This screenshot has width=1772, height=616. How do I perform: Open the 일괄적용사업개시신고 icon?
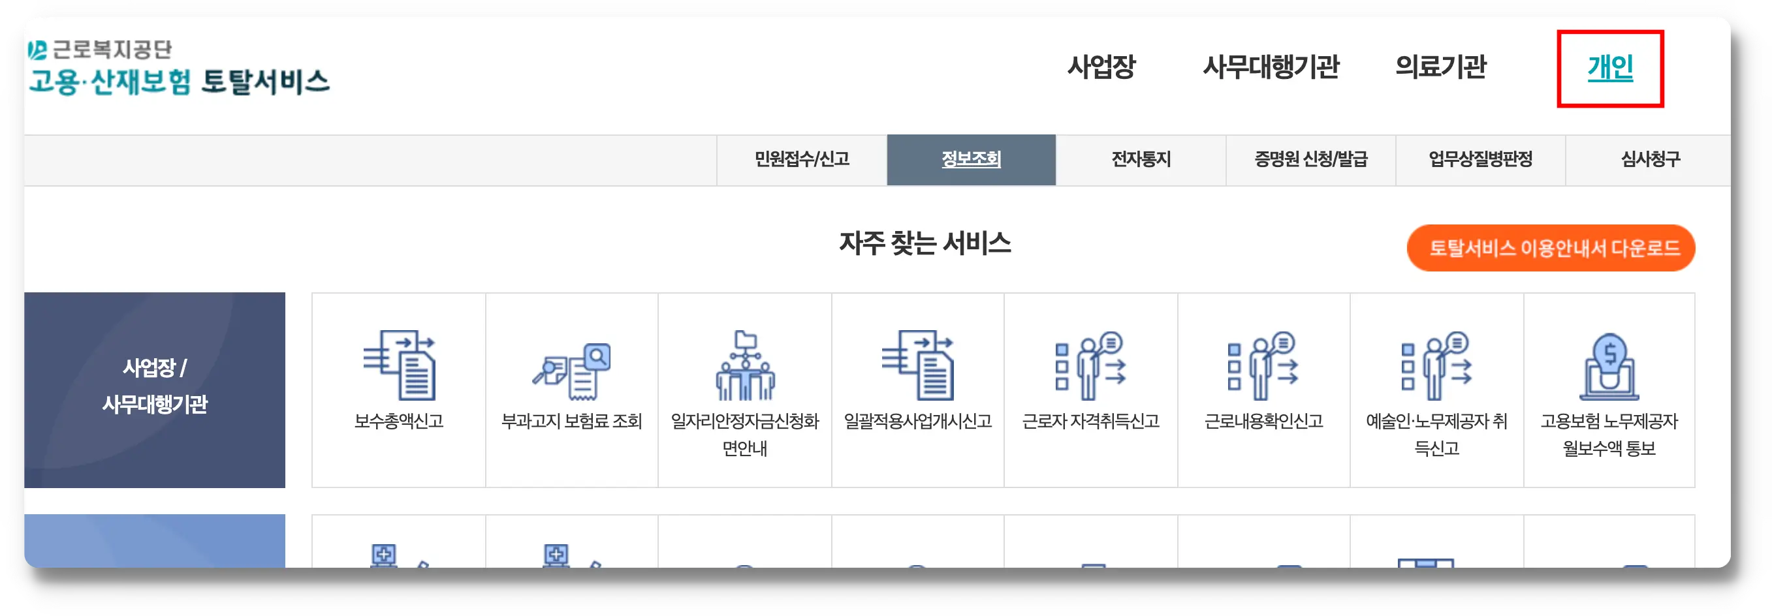click(917, 365)
